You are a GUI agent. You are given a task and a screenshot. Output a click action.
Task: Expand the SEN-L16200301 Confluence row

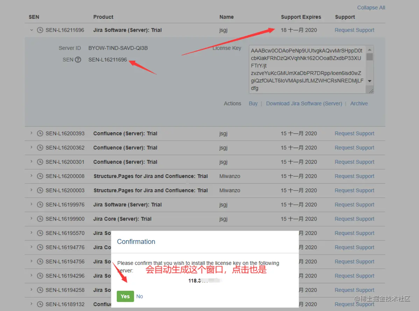tap(31, 161)
